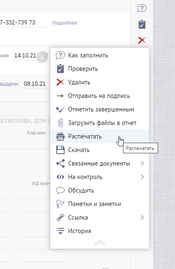Expand Связанные документы submenu chevron
This screenshot has height=269, width=175.
[142, 163]
